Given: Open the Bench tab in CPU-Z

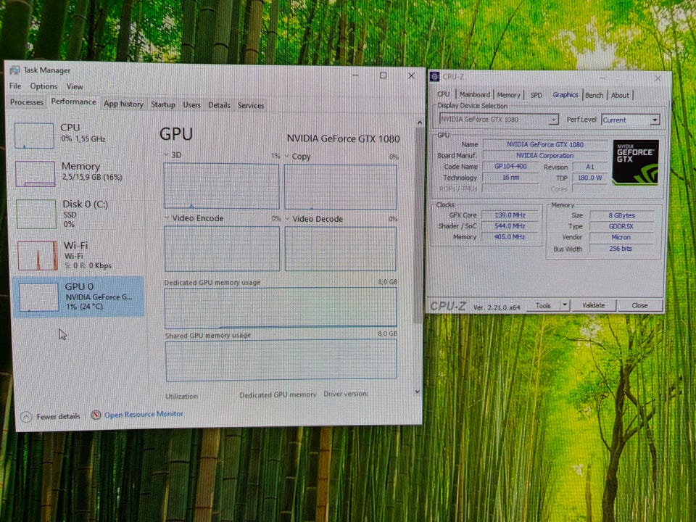Looking at the screenshot, I should pyautogui.click(x=594, y=95).
